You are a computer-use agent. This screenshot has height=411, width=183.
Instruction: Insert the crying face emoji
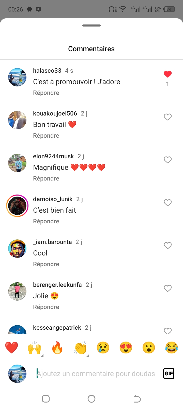103,348
